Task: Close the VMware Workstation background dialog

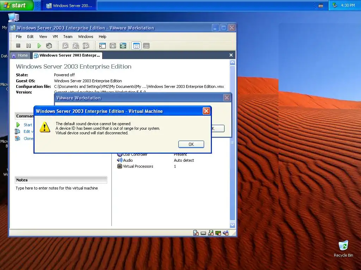Action: [227, 98]
